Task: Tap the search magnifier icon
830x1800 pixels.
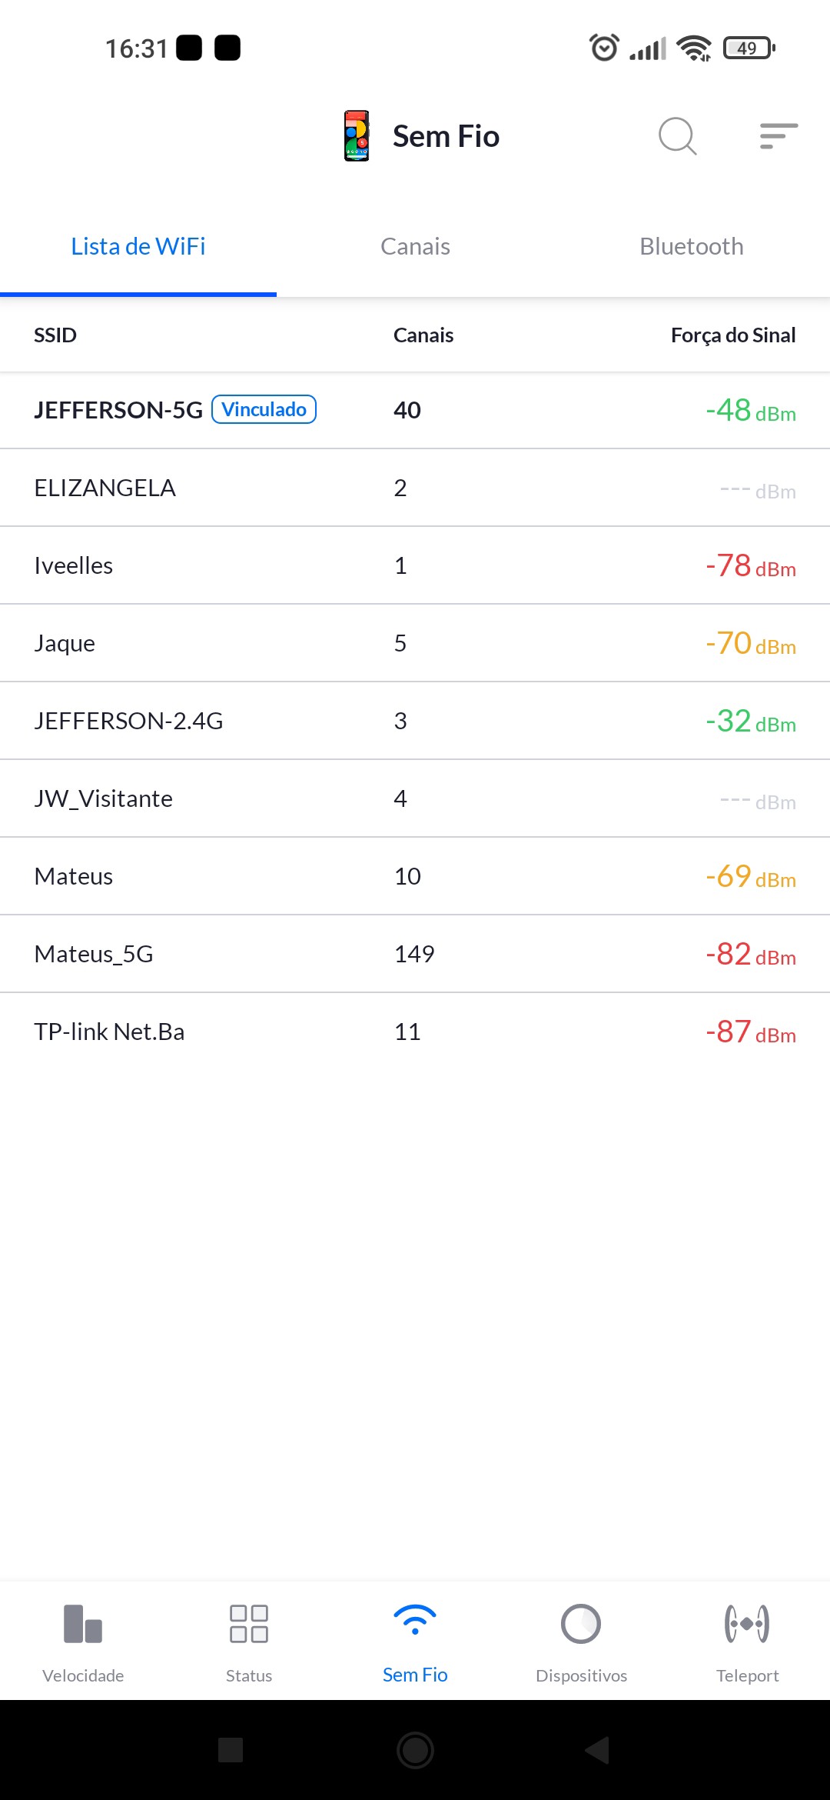Action: click(677, 136)
